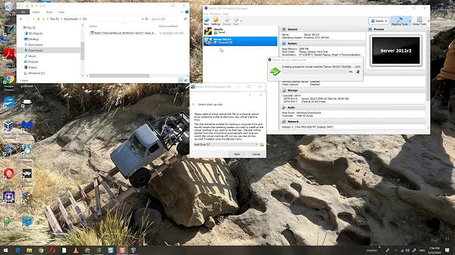Click the Discard toolbar icon in VirtualBox
This screenshot has width=455, height=255.
tap(227, 21)
